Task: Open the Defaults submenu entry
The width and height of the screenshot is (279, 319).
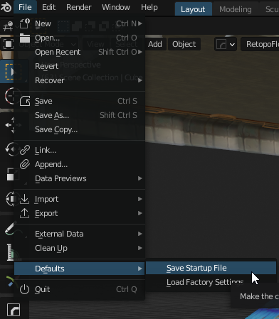Action: tap(80, 269)
